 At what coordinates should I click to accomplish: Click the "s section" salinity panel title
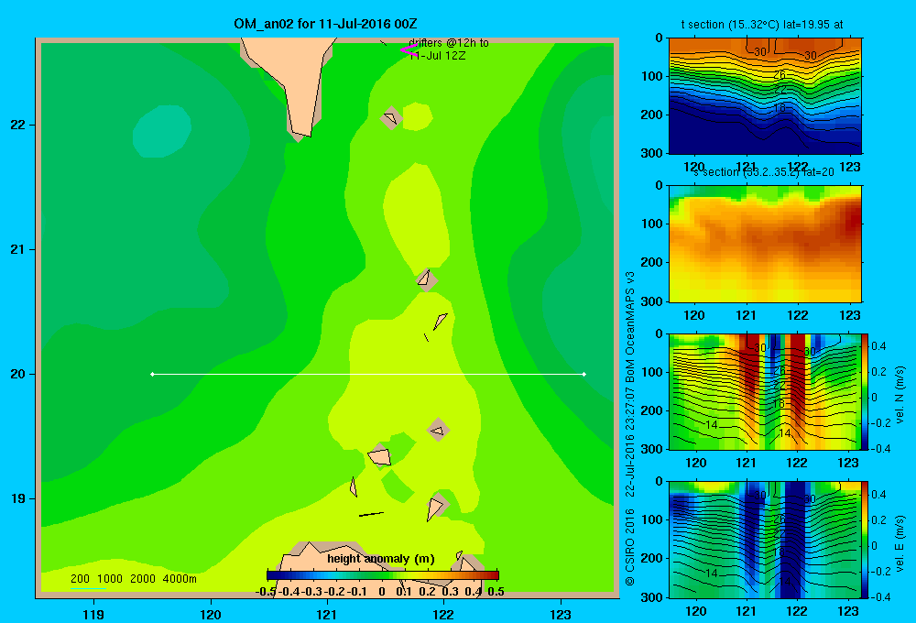pyautogui.click(x=764, y=172)
